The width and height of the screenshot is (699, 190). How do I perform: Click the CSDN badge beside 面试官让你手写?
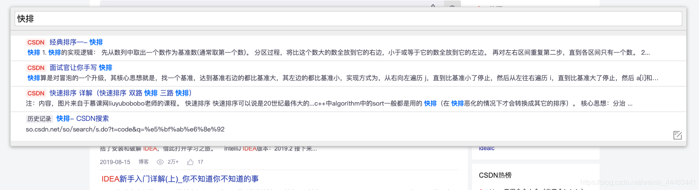click(x=36, y=68)
